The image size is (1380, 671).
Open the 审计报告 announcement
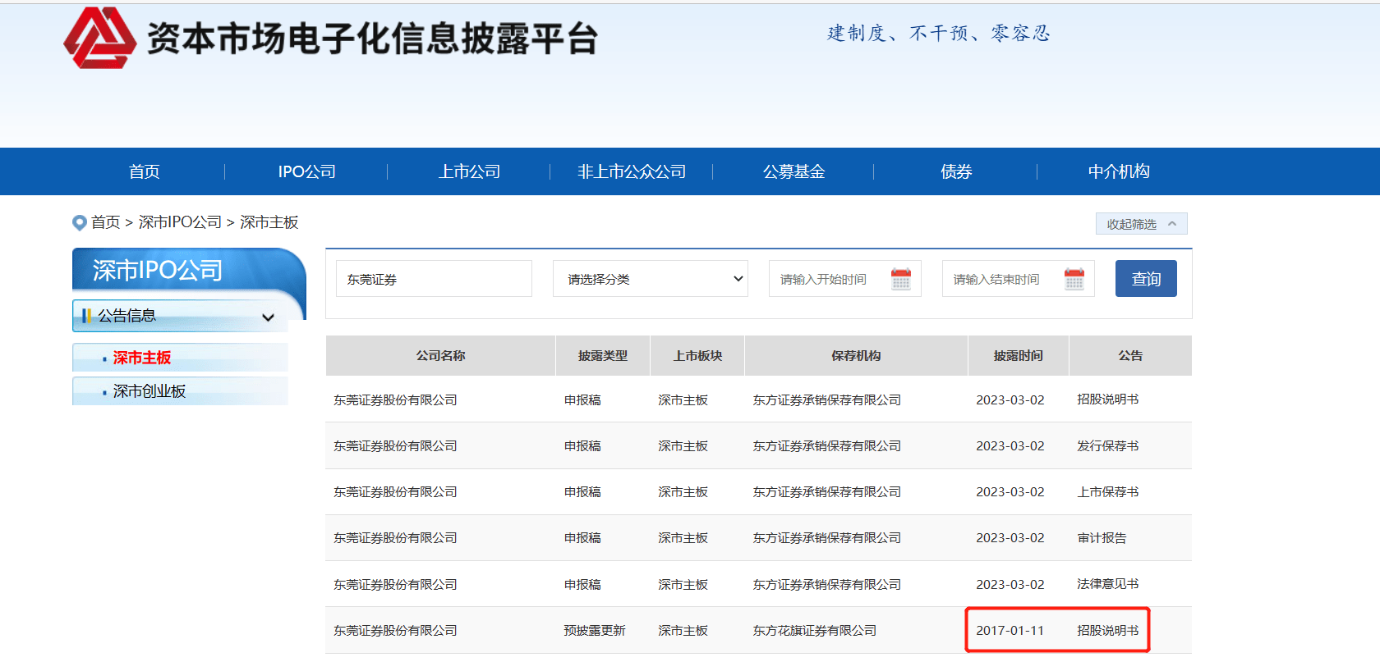pos(1102,538)
